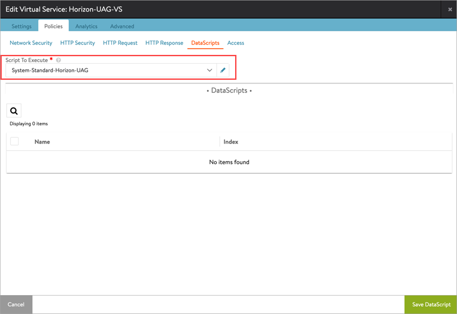Click the centered '• DataScripts •' section heading
The height and width of the screenshot is (314, 457).
pyautogui.click(x=229, y=91)
